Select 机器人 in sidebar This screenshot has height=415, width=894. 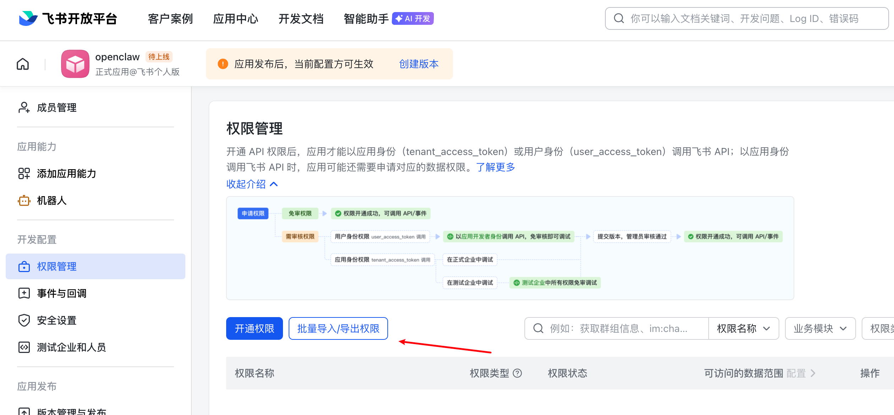(x=96, y=200)
